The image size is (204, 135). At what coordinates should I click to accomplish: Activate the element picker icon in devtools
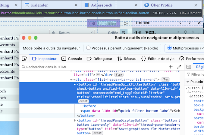[24, 59]
